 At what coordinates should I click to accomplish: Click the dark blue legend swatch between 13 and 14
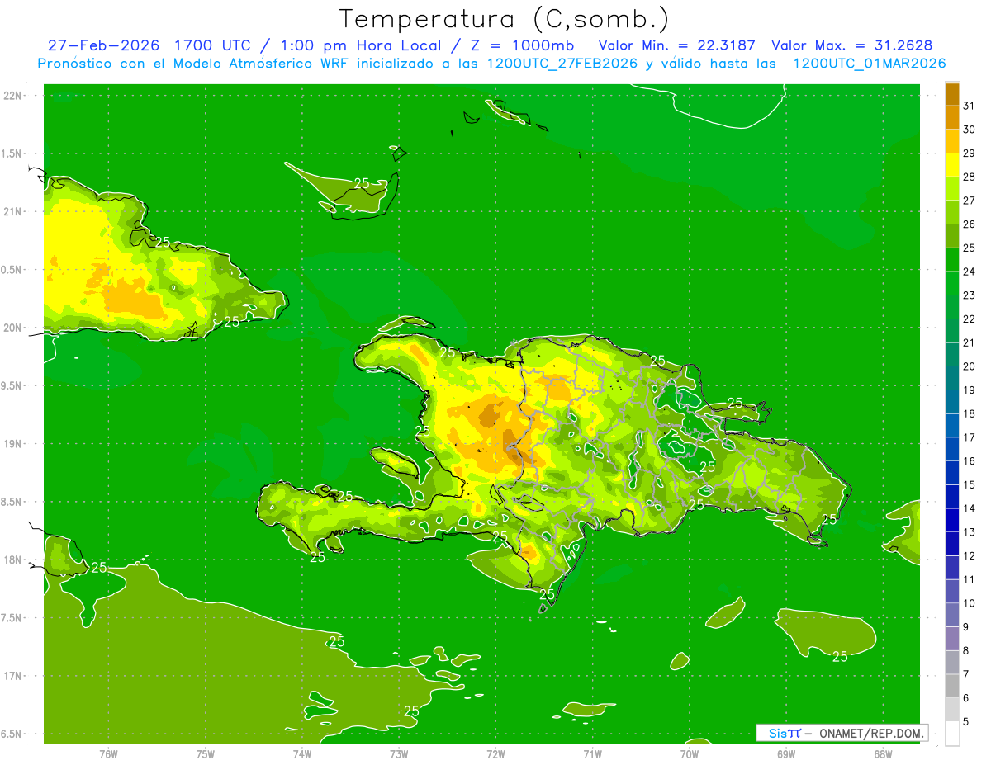pos(952,520)
